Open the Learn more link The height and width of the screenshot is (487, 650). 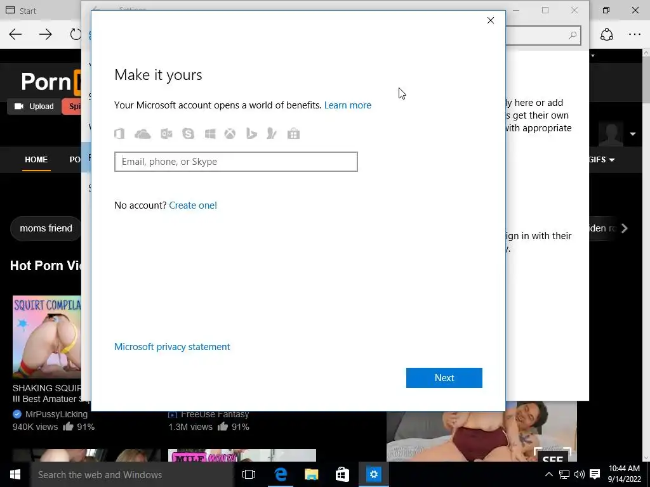click(347, 105)
